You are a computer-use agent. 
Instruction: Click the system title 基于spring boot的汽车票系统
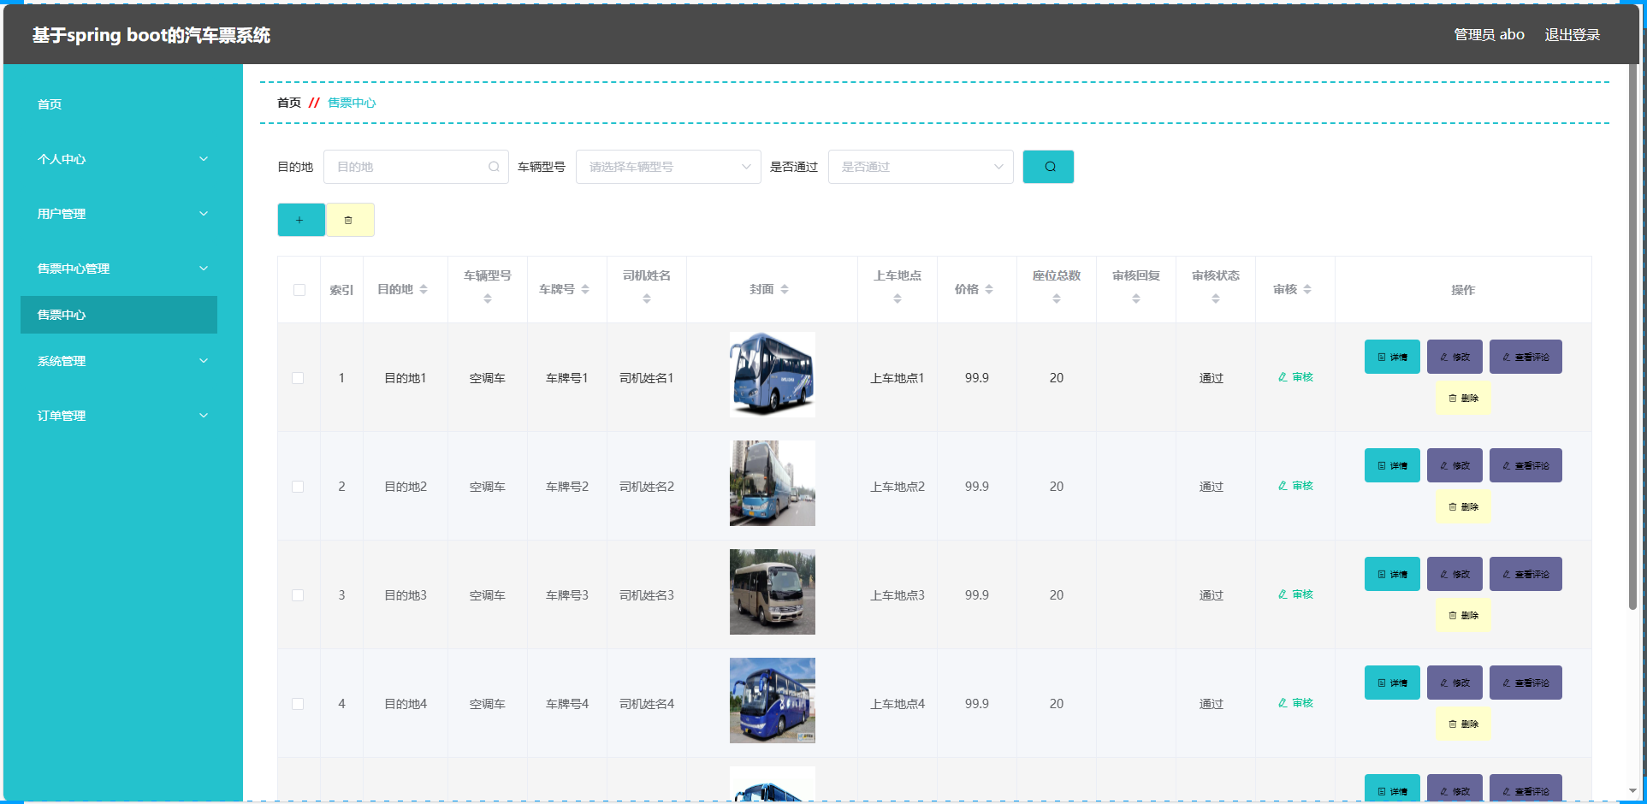(x=151, y=35)
